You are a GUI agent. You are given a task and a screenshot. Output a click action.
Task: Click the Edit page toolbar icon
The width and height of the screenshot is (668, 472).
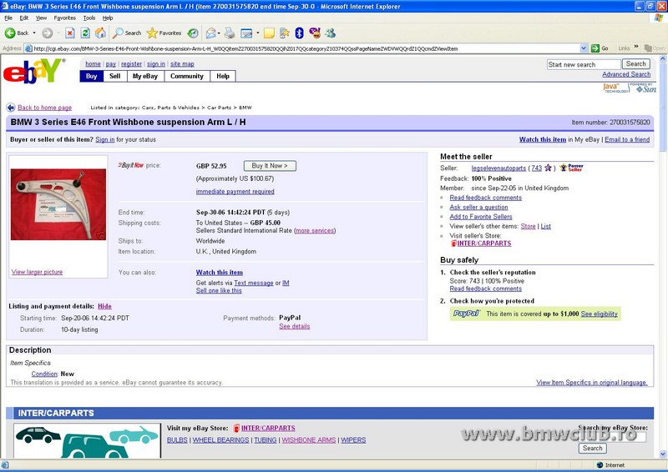(246, 33)
